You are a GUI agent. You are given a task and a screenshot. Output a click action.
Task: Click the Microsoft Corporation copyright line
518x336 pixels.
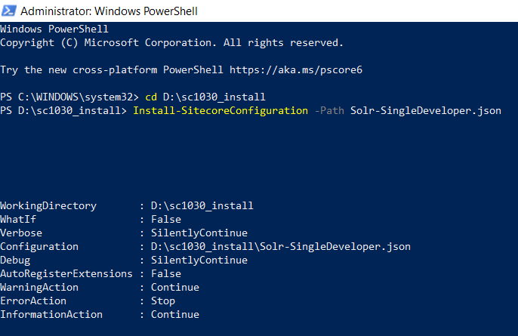[171, 43]
